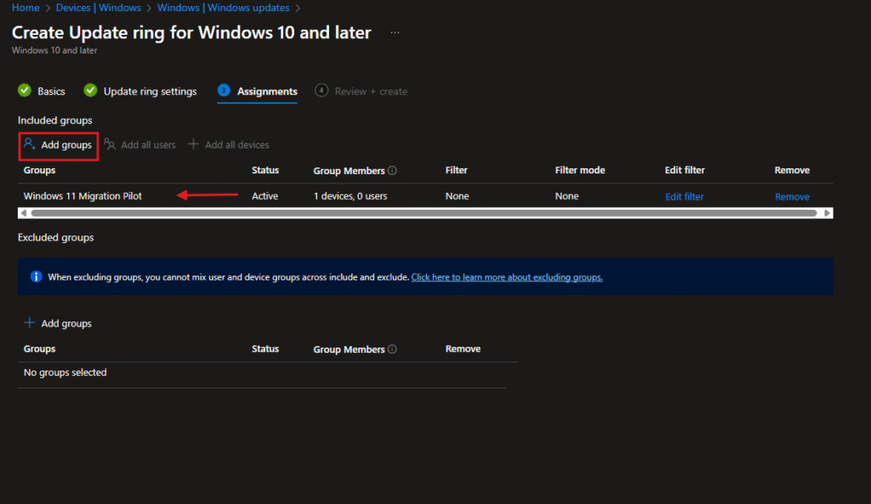Click the horizontal scrollbar's right arrow
This screenshot has height=504, width=871.
point(828,213)
